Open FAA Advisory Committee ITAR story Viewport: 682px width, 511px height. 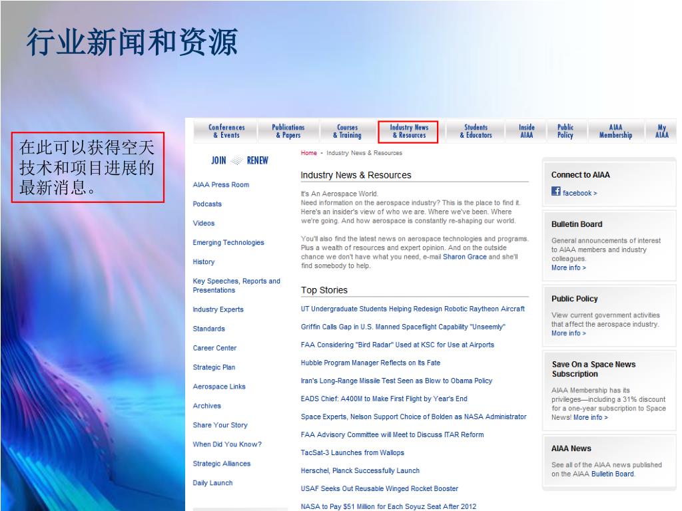click(x=392, y=434)
